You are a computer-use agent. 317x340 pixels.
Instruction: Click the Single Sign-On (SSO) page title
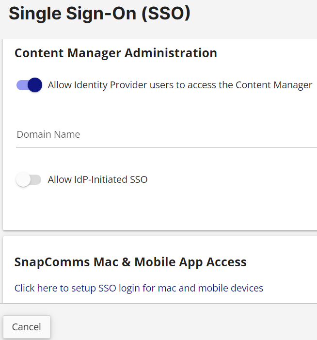pyautogui.click(x=99, y=14)
